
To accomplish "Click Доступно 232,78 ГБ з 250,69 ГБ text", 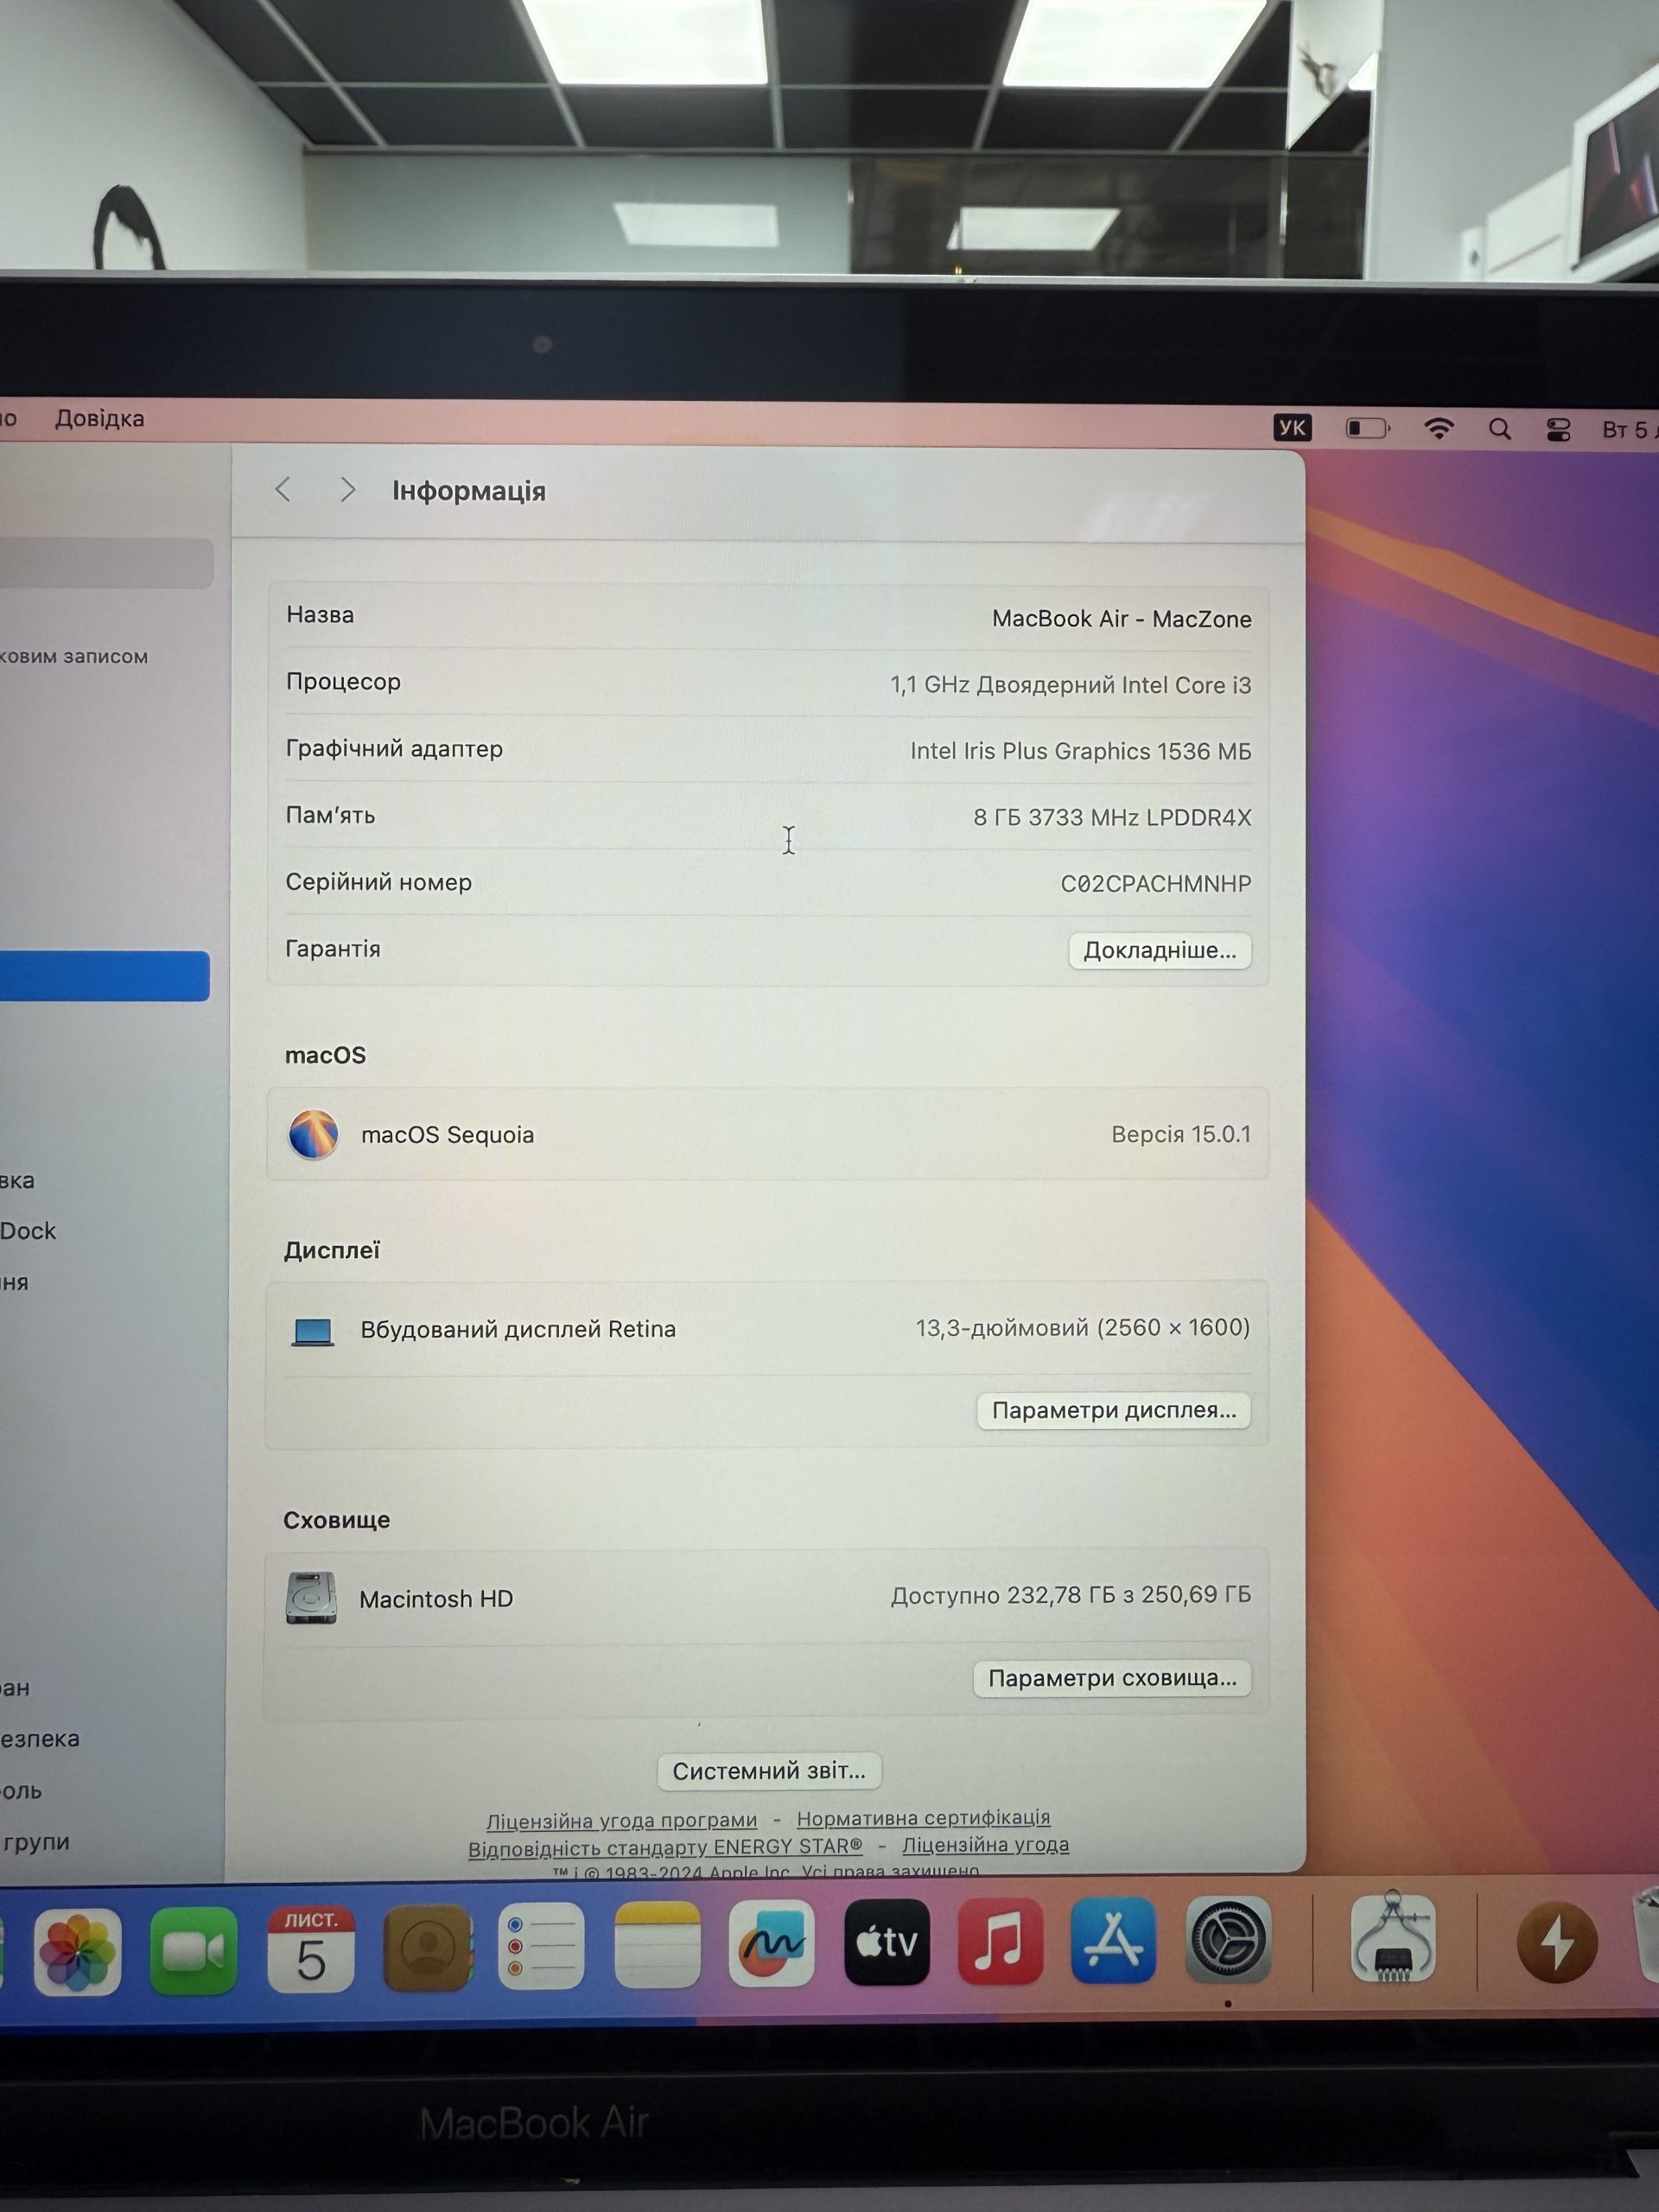I will [1071, 1595].
